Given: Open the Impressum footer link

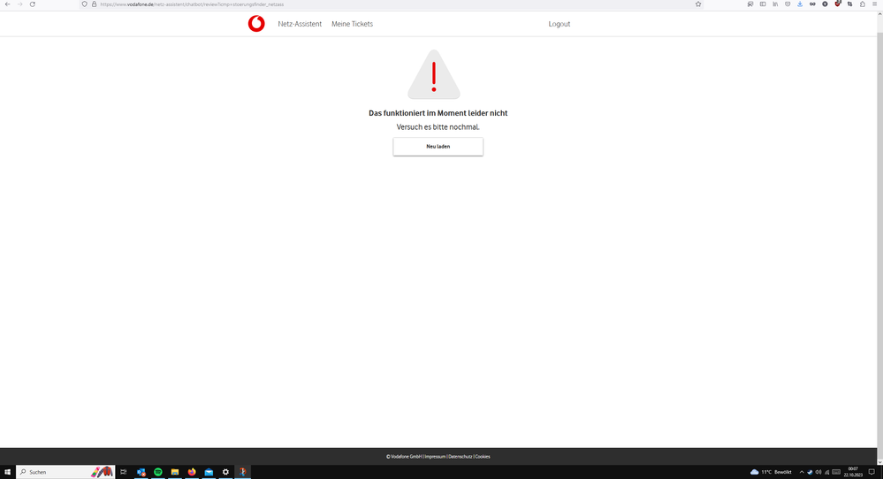Looking at the screenshot, I should click(x=435, y=457).
